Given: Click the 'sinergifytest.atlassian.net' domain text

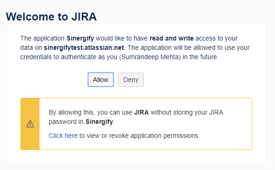Looking at the screenshot, I should coord(84,48).
